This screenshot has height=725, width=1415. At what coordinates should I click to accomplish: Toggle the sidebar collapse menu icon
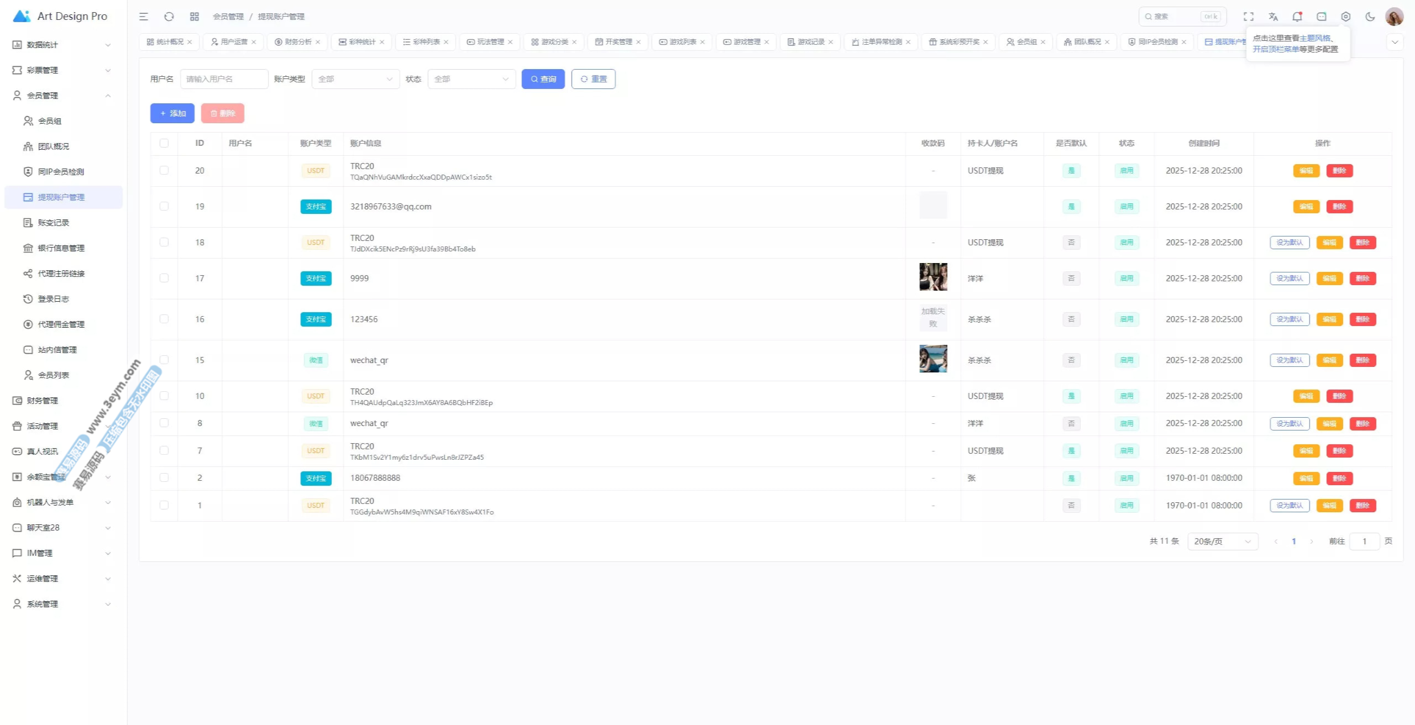[144, 17]
